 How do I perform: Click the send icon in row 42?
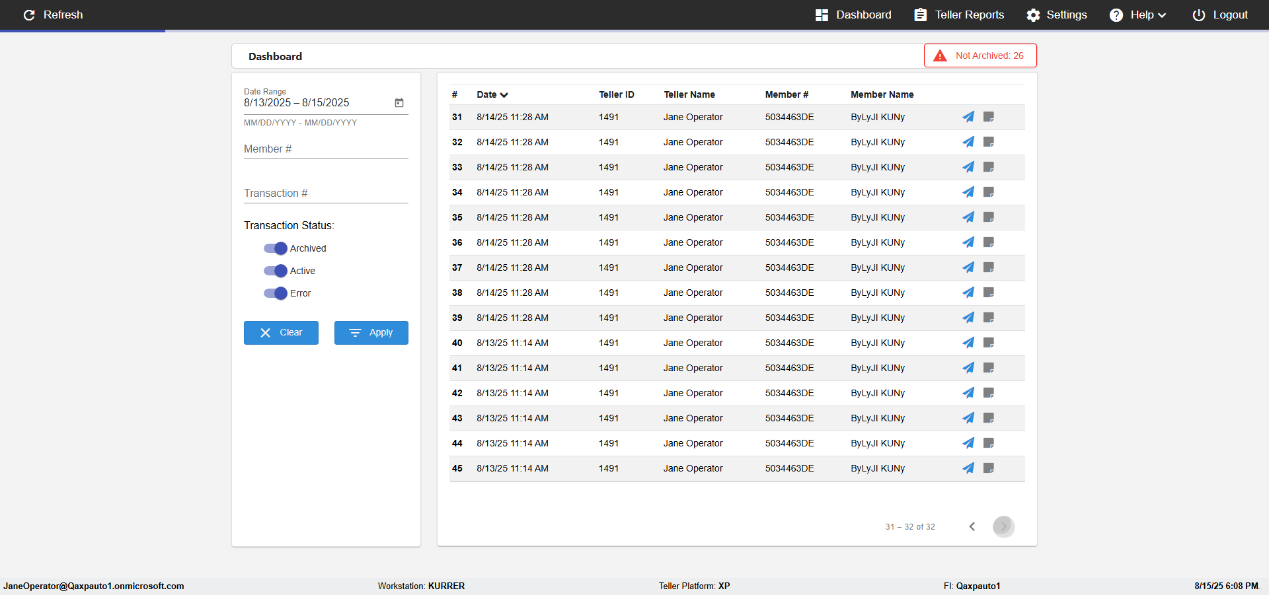tap(968, 393)
